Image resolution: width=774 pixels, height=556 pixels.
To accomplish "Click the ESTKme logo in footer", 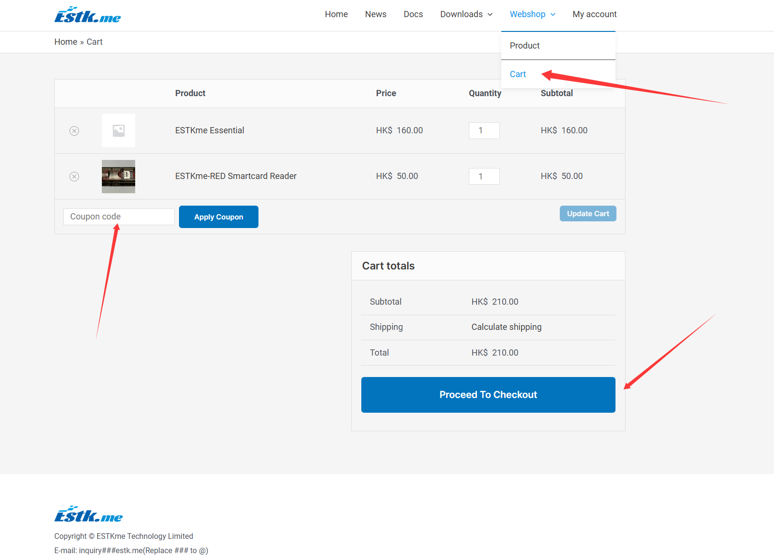I will [x=89, y=515].
